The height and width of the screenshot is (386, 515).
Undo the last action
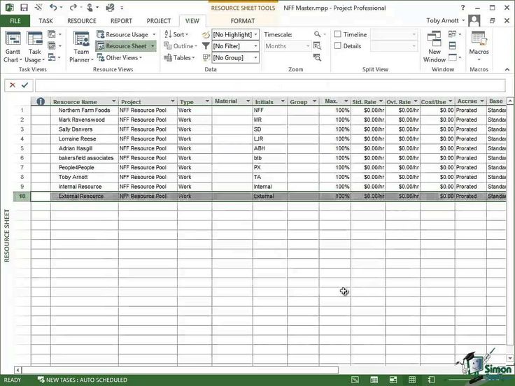[53, 7]
